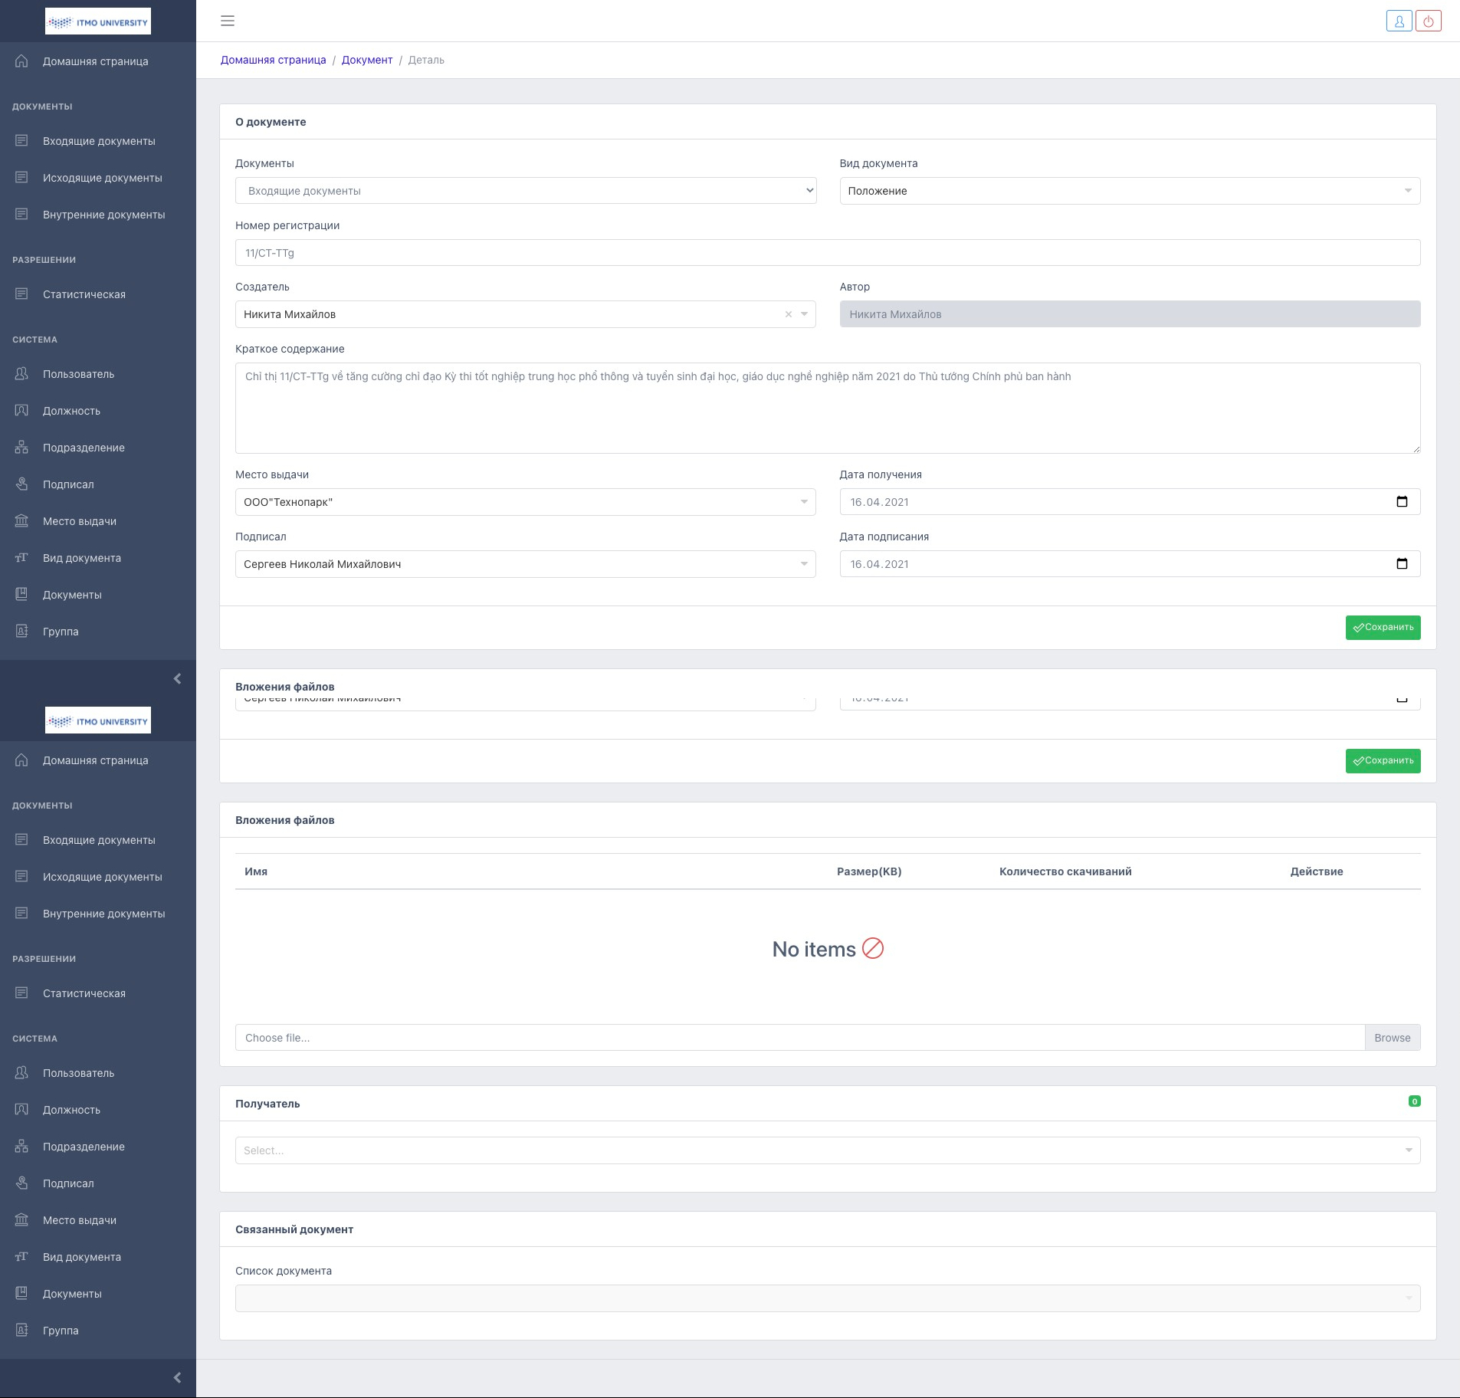Open the calendar picker for Дата получения

(x=1402, y=502)
